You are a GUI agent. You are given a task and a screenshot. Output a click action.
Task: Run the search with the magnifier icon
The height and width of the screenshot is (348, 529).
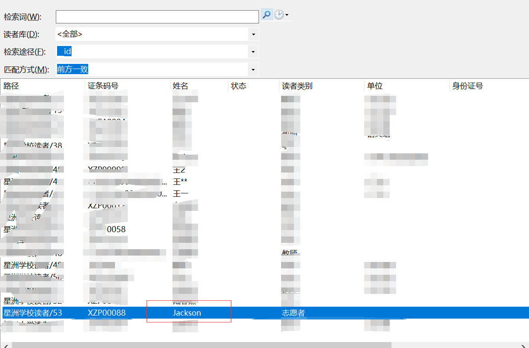point(266,15)
